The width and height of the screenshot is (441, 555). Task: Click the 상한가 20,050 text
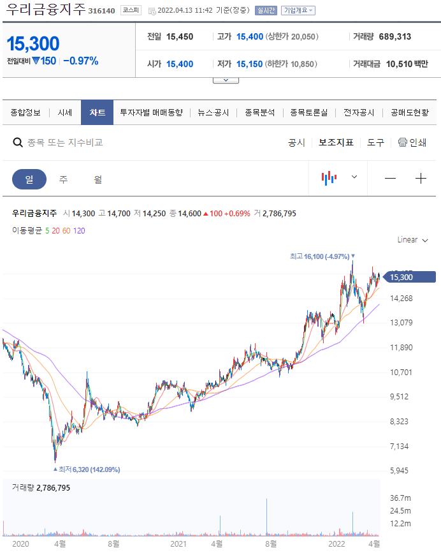click(292, 37)
